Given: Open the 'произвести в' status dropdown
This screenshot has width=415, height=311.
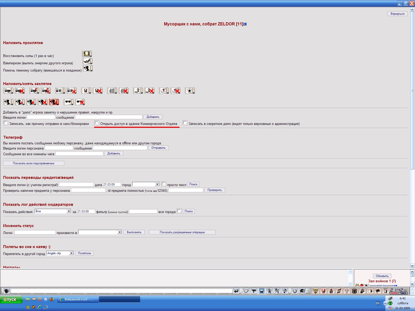Looking at the screenshot, I should pos(100,232).
